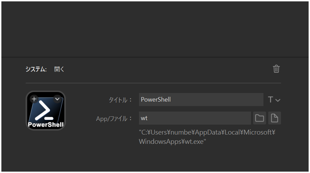
Task: Click the divider line under システム header
Action: pos(153,83)
